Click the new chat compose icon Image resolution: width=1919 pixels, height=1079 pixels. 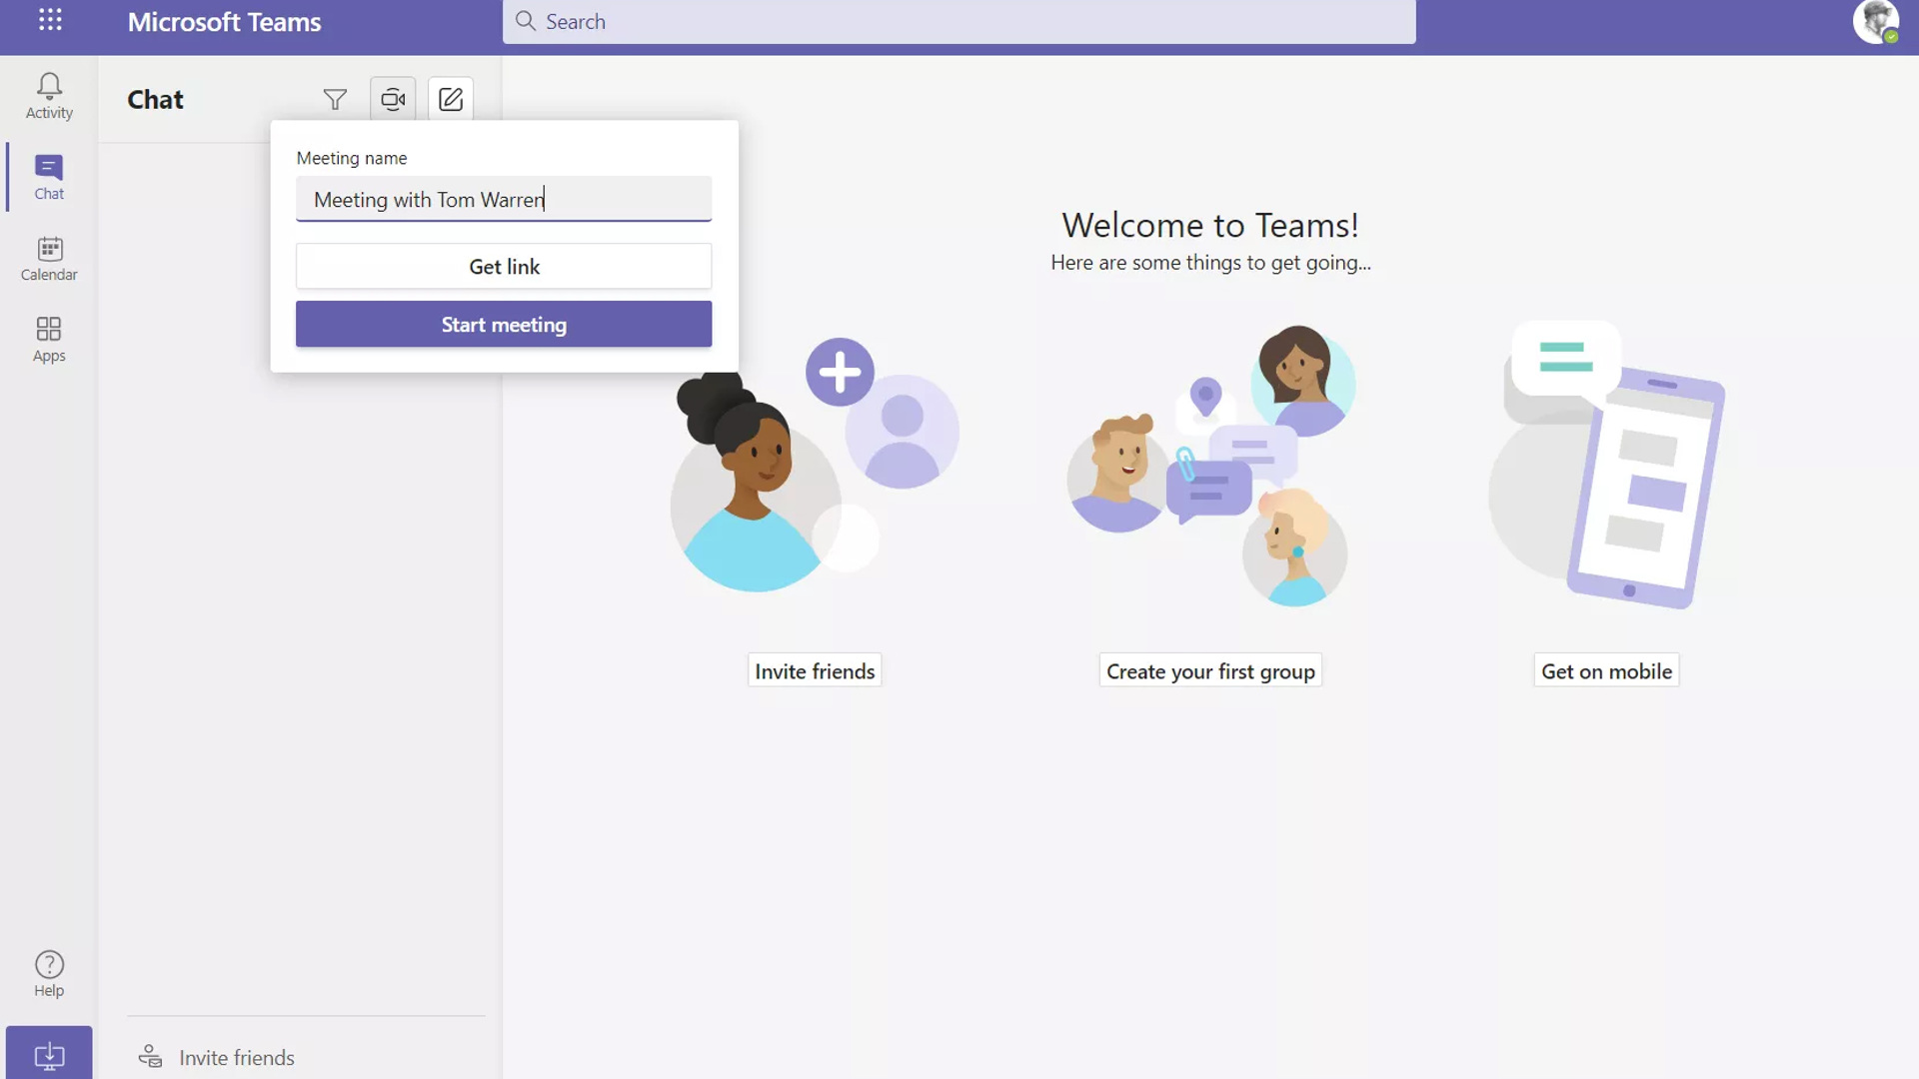tap(451, 98)
